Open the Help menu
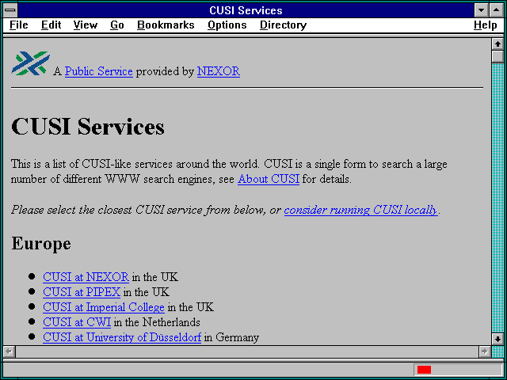Viewport: 507px width, 380px height. click(486, 25)
